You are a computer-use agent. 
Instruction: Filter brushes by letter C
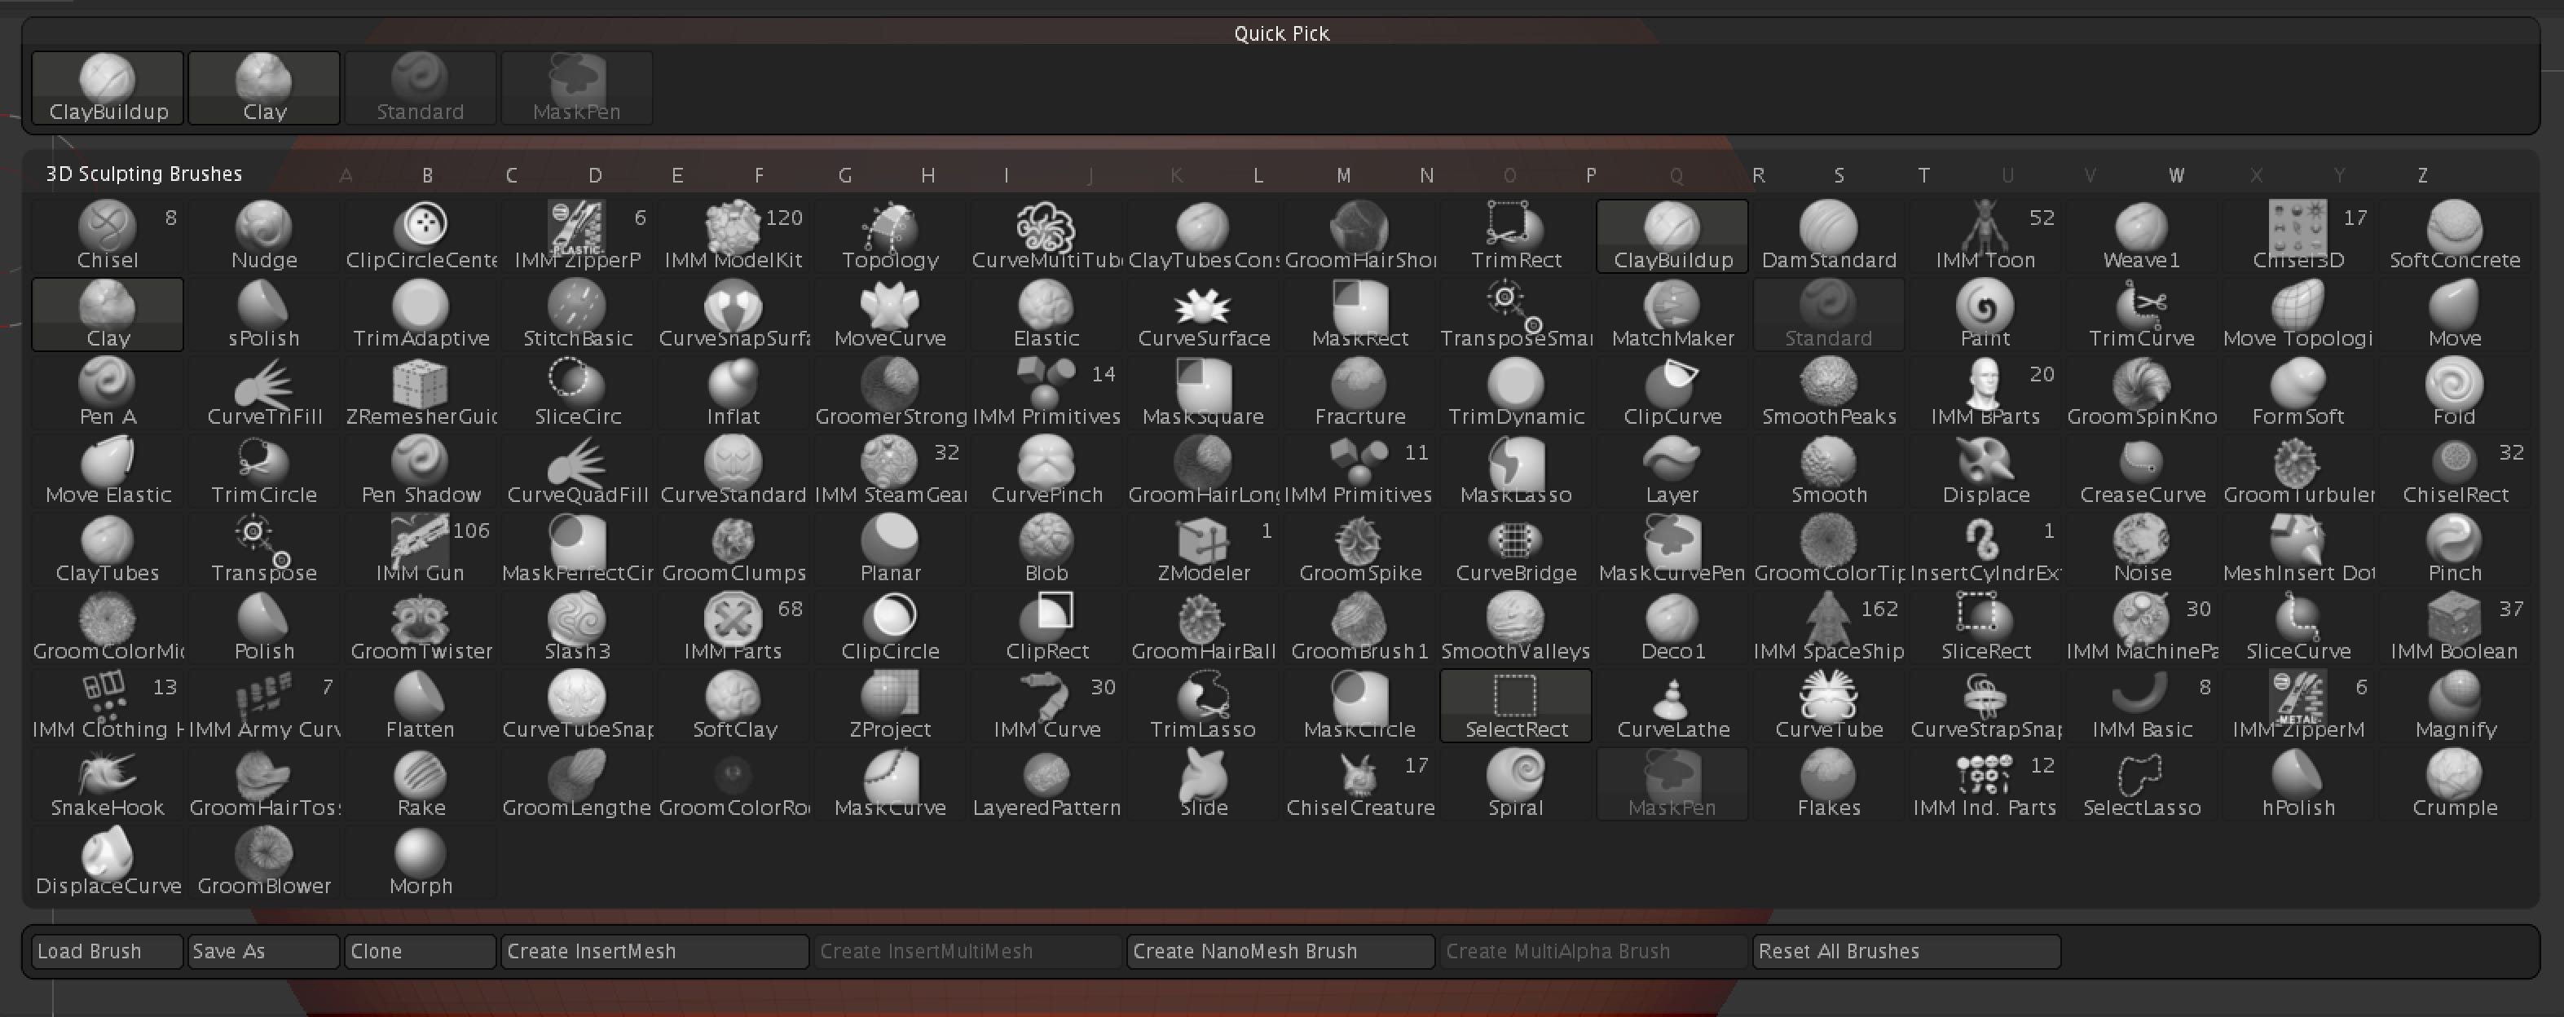point(511,175)
